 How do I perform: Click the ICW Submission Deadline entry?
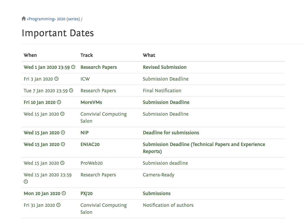point(166,79)
